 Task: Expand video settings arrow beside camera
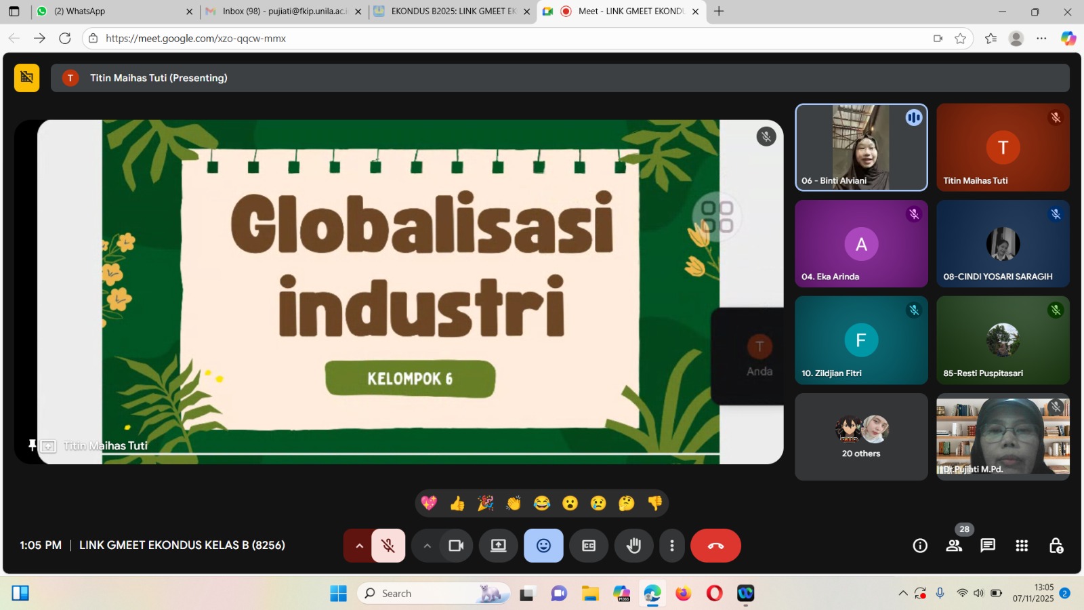coord(427,546)
